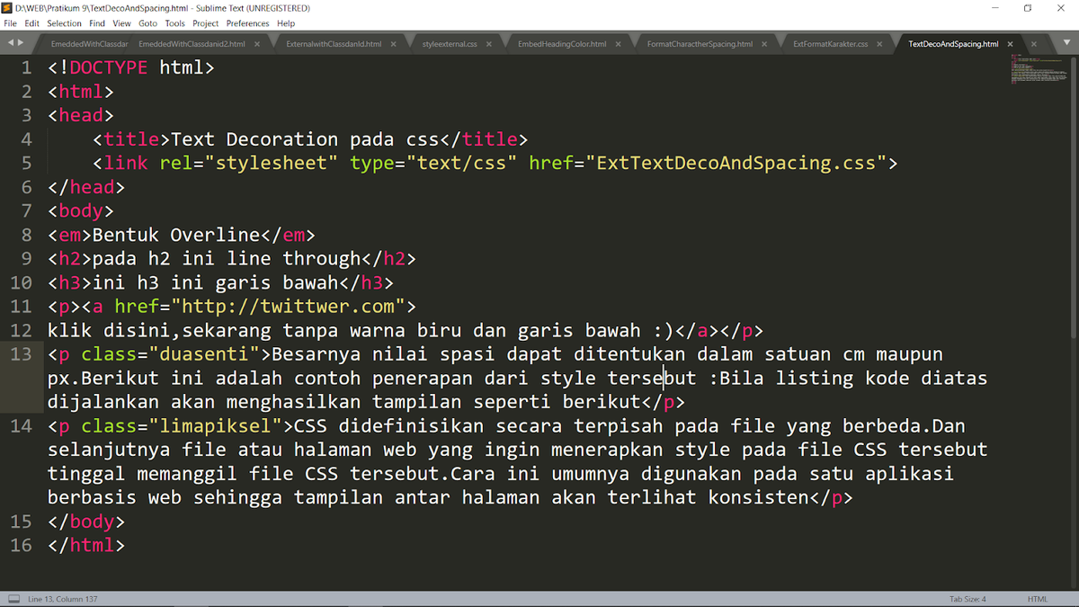
Task: Close the FormatCharactherSpacing.html tab
Action: coord(766,43)
